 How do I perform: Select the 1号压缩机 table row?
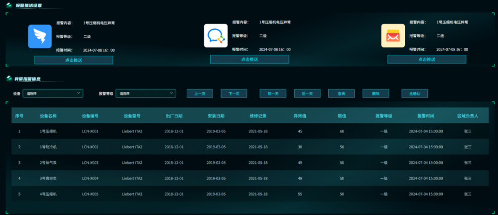[250, 131]
